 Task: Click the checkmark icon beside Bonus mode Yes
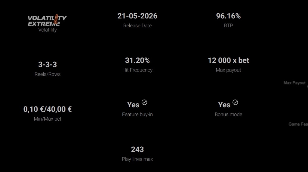coord(235,103)
